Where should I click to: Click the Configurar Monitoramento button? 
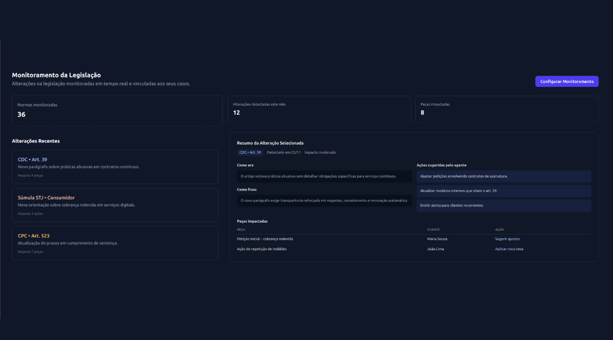click(567, 81)
